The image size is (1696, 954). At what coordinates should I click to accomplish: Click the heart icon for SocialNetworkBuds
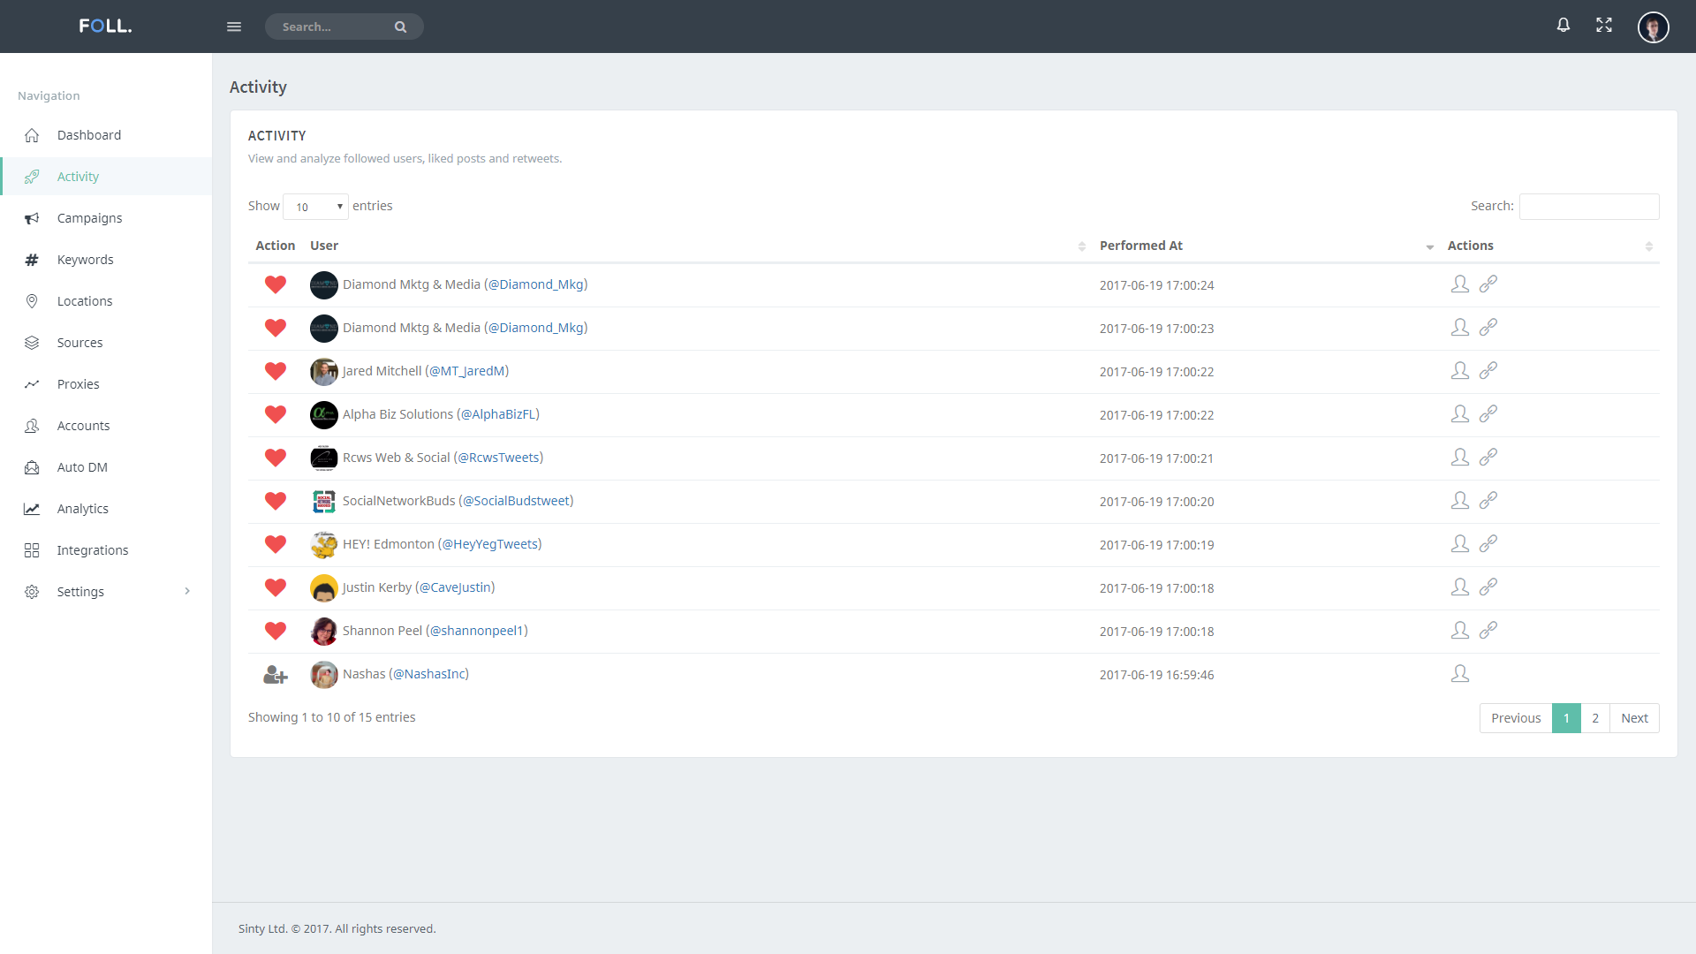[x=276, y=501]
